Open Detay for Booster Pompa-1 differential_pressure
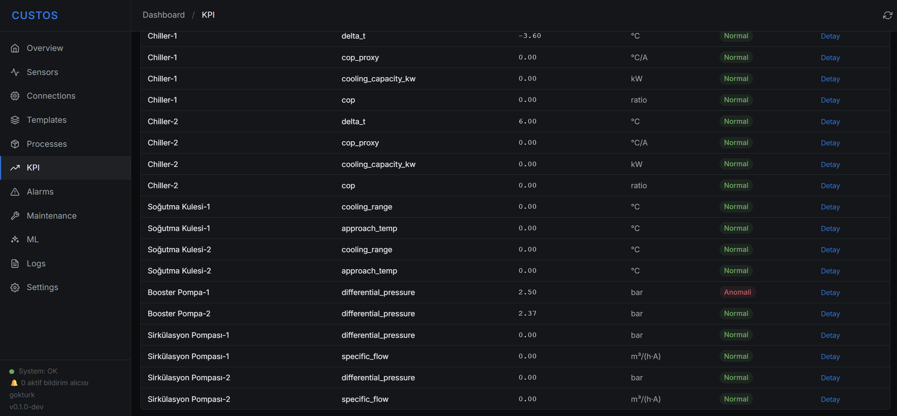 click(830, 293)
